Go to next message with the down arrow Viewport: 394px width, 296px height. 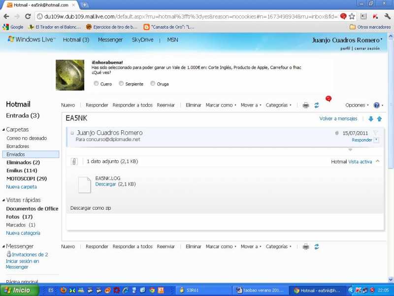371,119
